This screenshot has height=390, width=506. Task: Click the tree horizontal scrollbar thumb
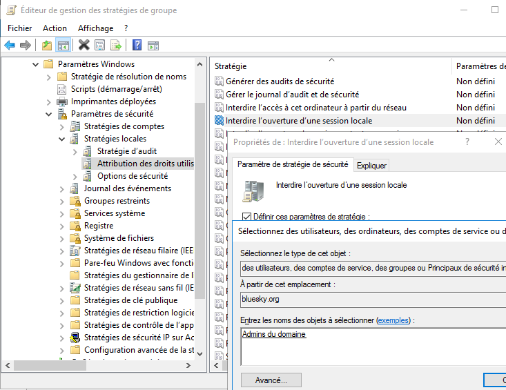coord(50,365)
